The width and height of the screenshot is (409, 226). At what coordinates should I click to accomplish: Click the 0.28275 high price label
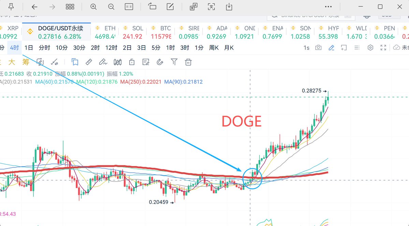coord(312,91)
